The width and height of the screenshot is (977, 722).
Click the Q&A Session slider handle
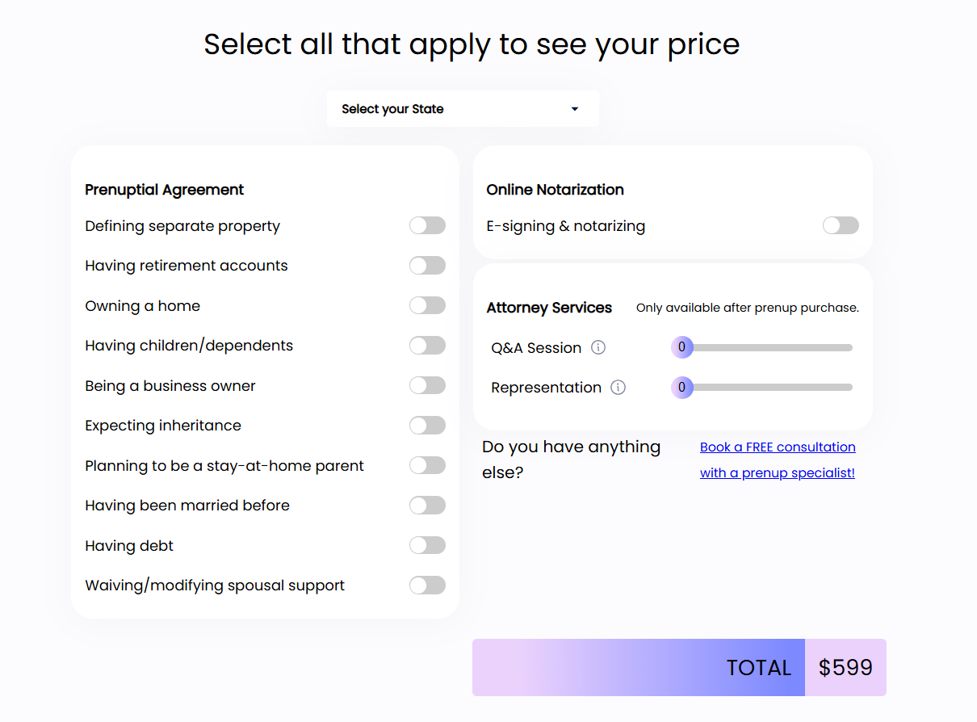point(681,348)
